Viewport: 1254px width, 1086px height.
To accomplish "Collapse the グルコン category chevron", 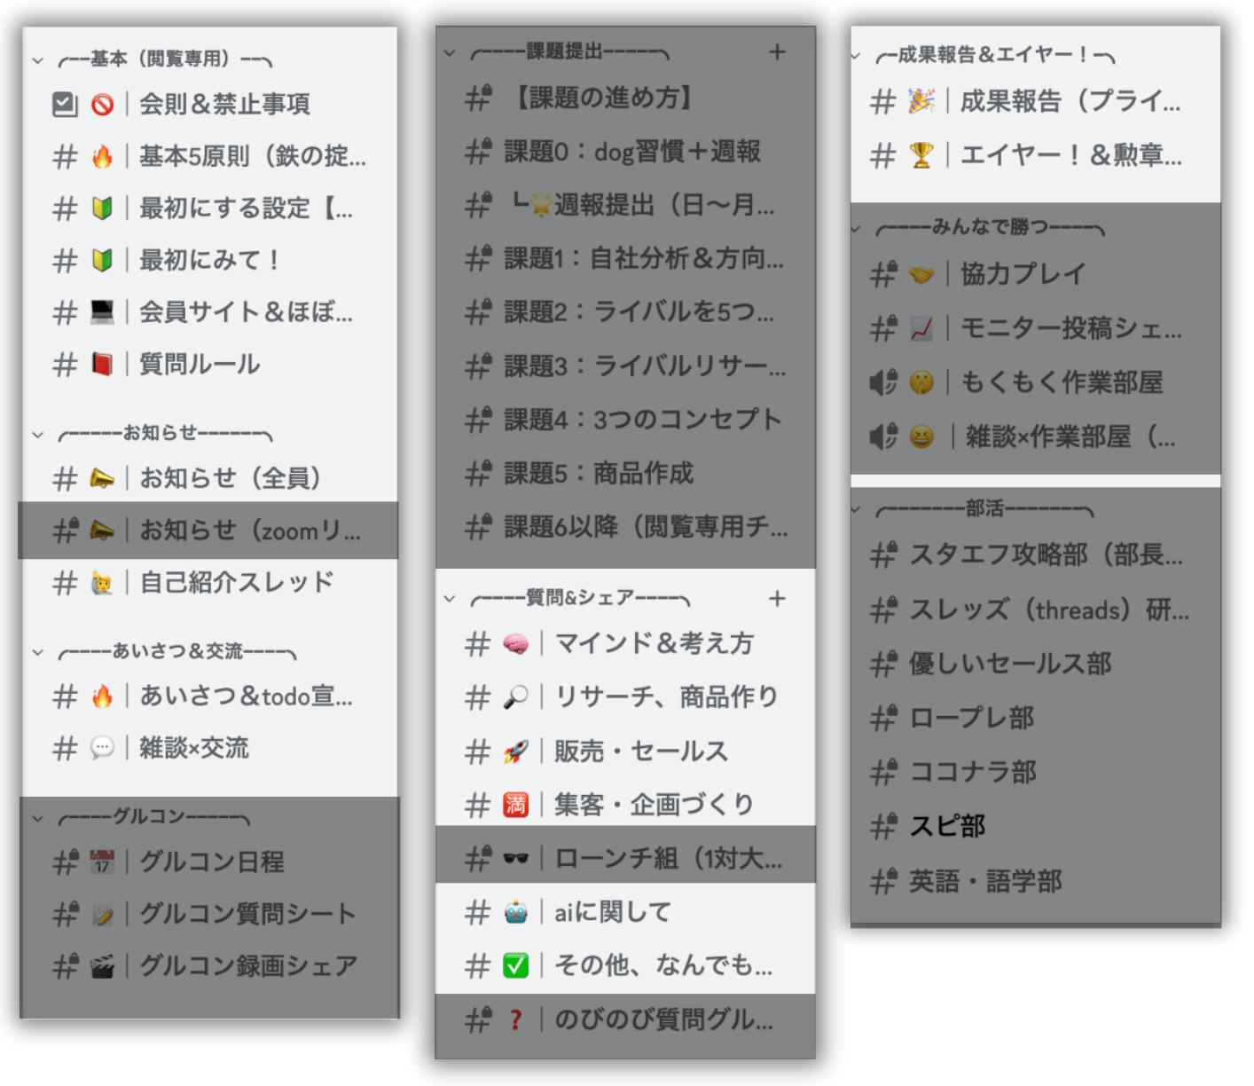I will tap(38, 818).
